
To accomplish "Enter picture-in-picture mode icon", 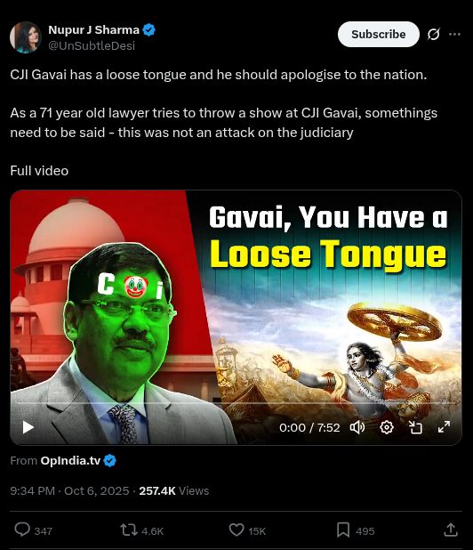I will click(415, 427).
